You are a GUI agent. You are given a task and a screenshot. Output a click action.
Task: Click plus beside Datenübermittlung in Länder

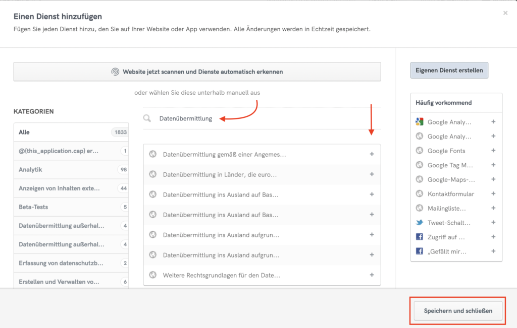click(372, 174)
